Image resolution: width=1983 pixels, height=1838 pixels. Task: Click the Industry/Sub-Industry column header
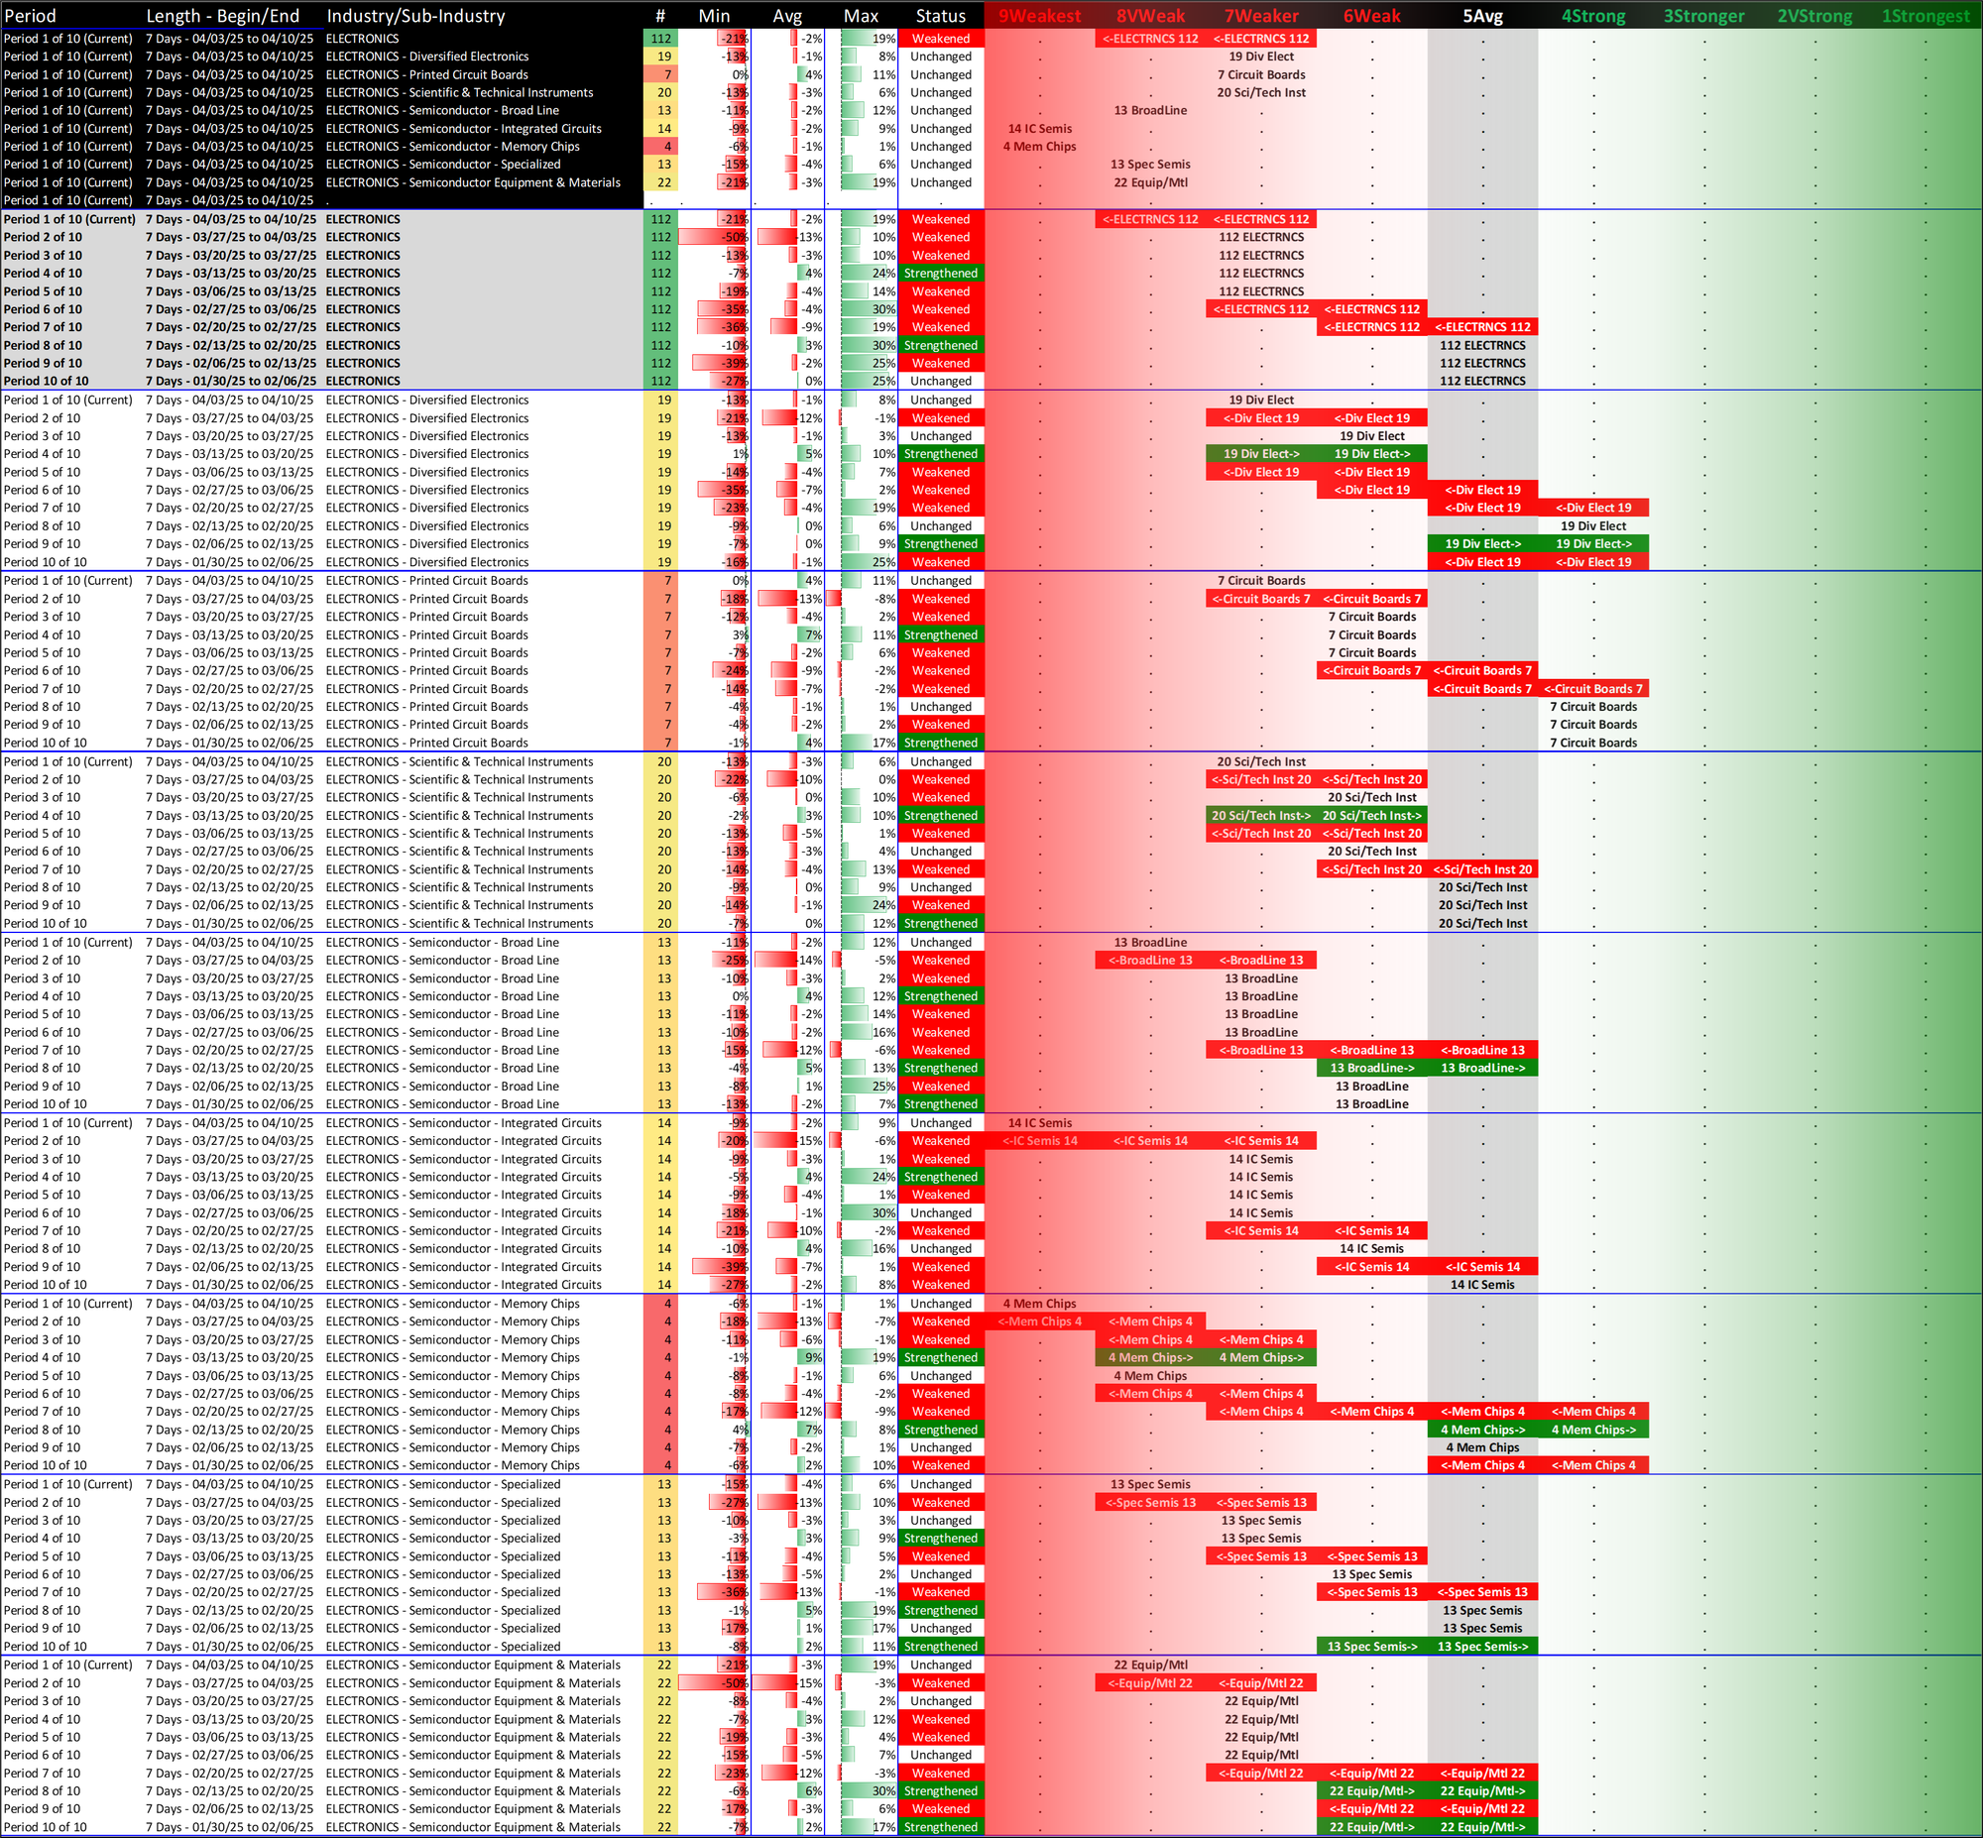[x=415, y=16]
